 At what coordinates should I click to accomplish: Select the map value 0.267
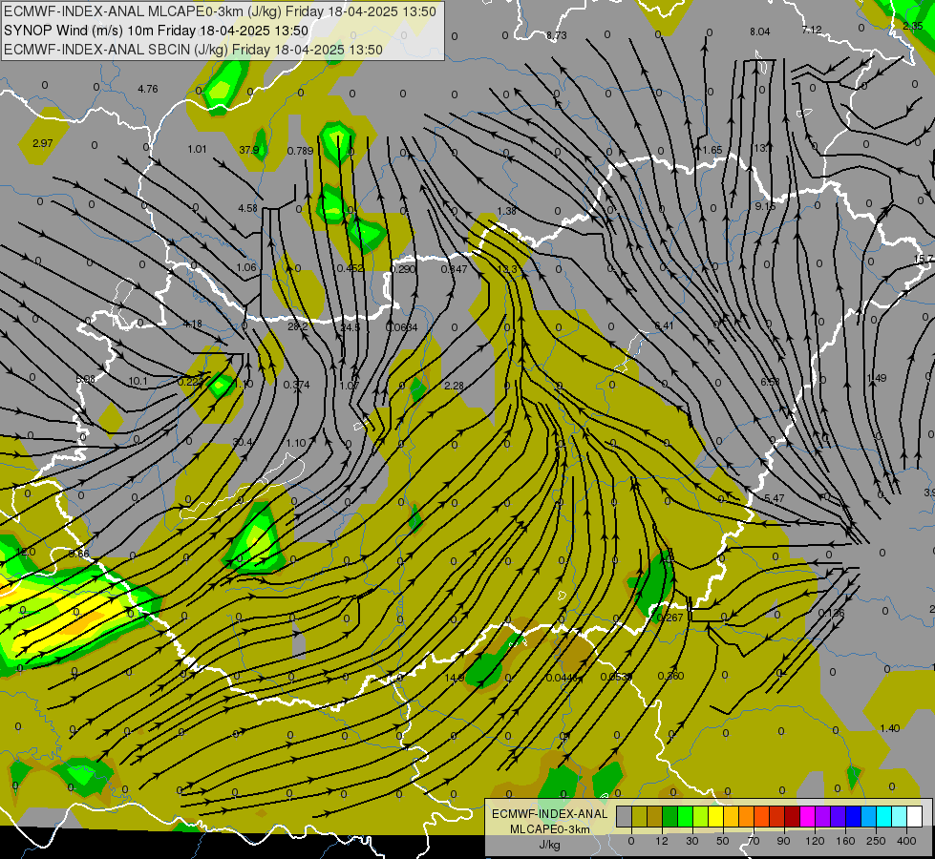(669, 618)
